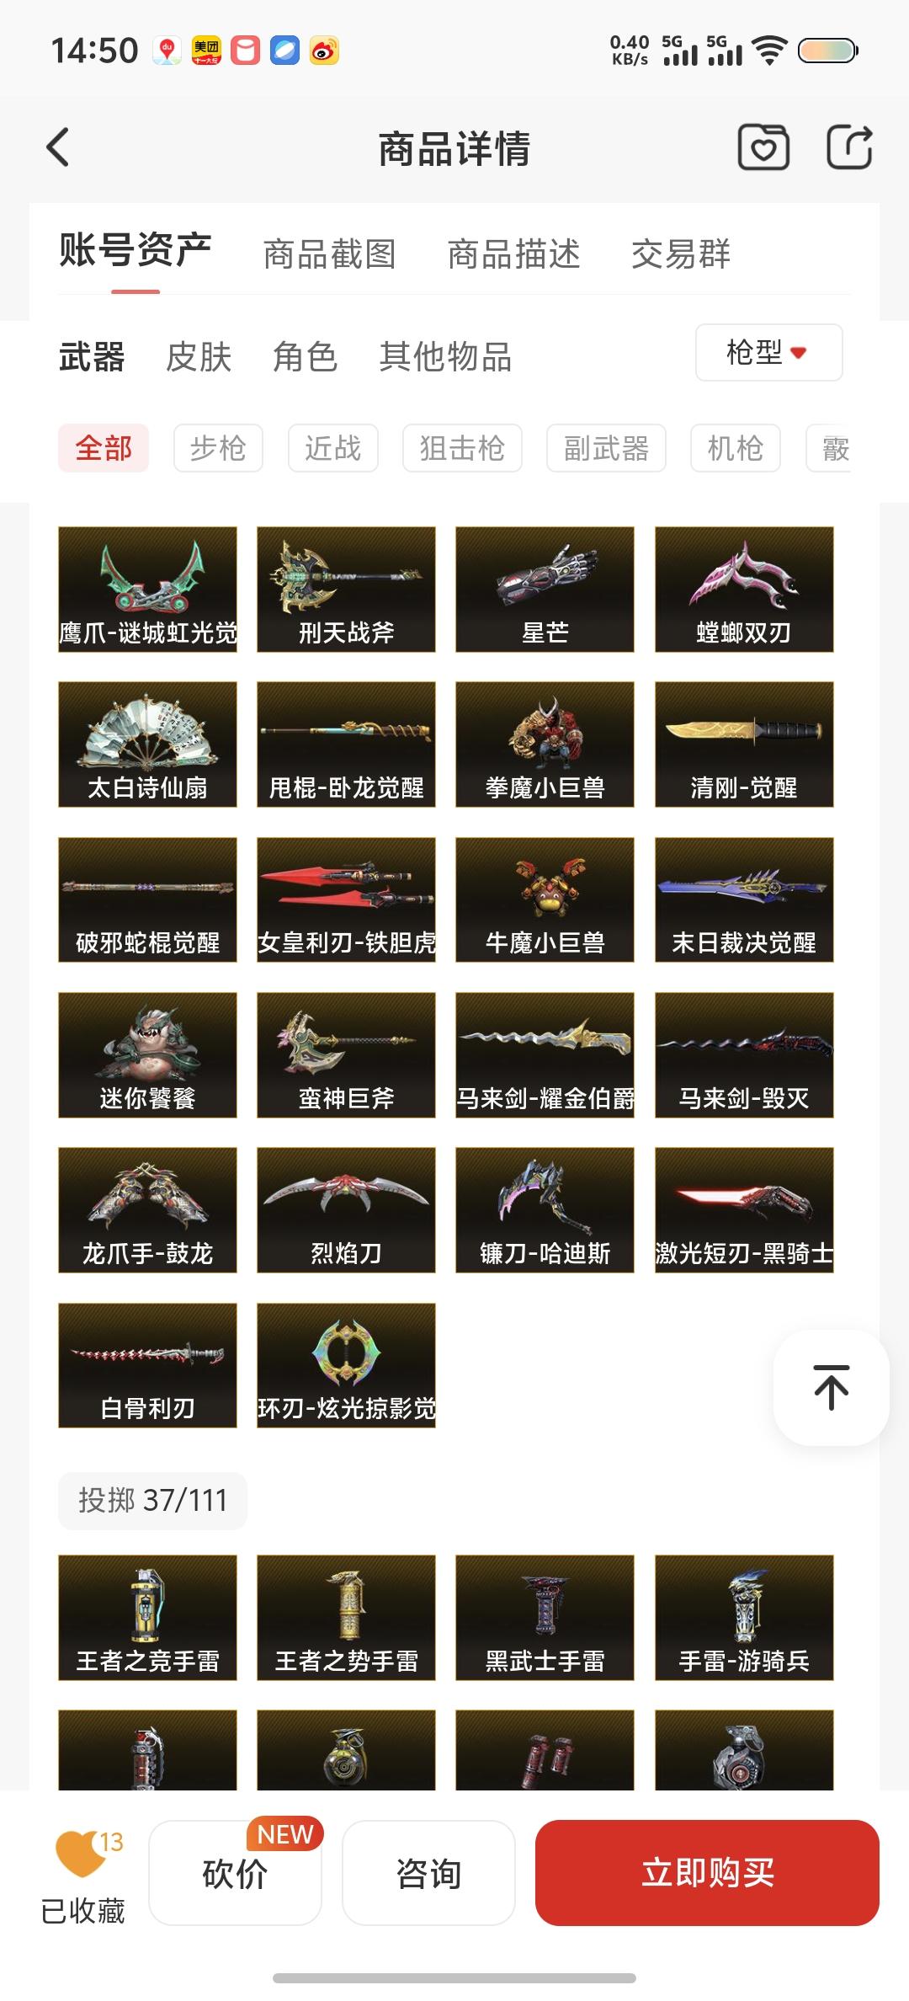The height and width of the screenshot is (2001, 909).
Task: Select the 全部 filter chip
Action: (x=104, y=448)
